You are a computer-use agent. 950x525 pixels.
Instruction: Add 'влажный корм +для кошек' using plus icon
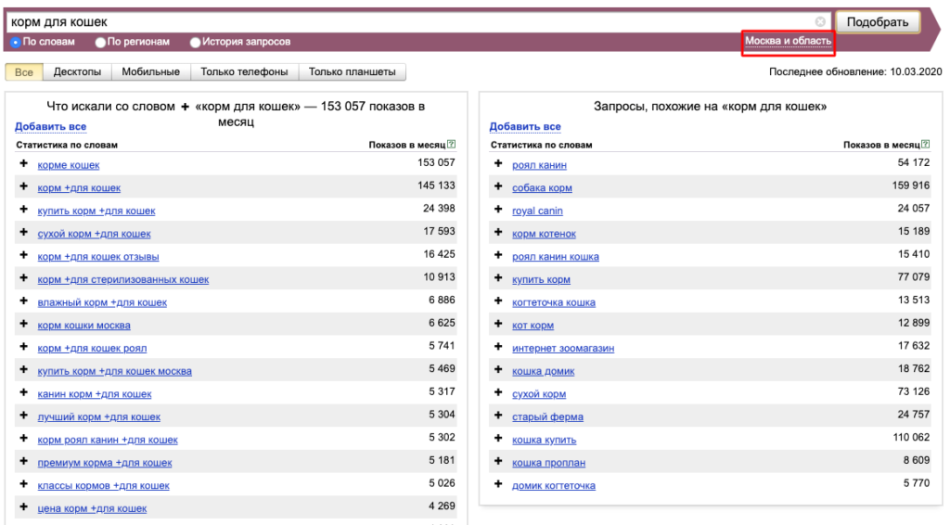(23, 301)
